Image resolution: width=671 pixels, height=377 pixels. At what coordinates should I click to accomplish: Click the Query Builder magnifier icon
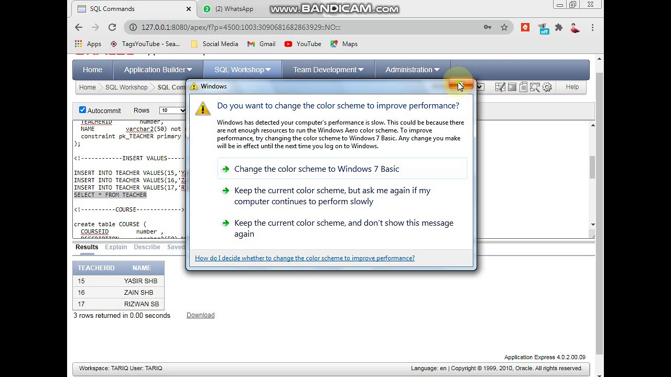[x=535, y=87]
